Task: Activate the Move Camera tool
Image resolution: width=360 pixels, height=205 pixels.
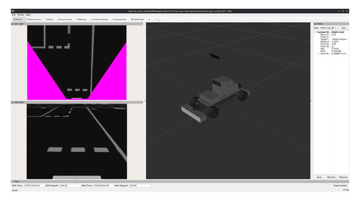Action: coord(34,20)
